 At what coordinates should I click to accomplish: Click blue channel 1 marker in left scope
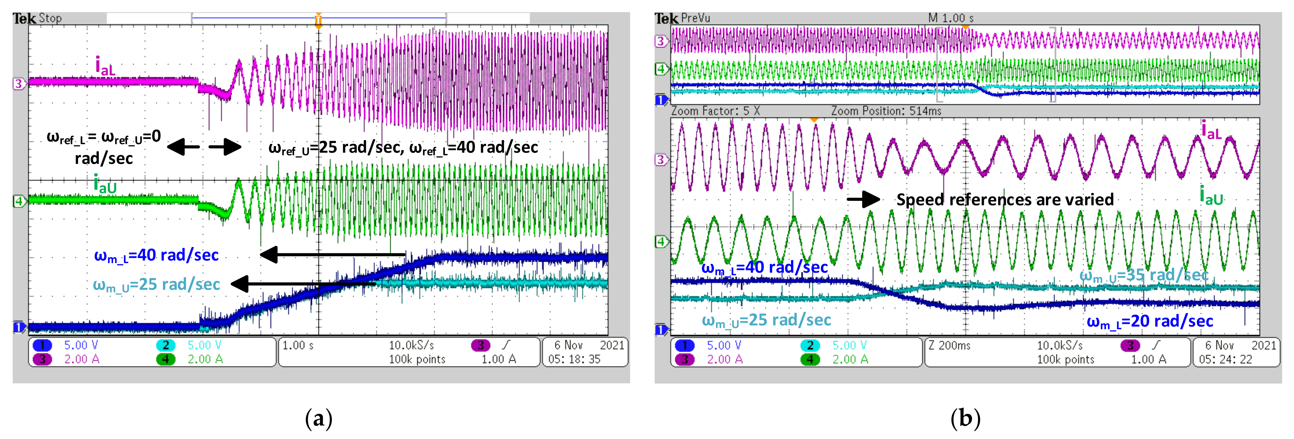pos(18,327)
